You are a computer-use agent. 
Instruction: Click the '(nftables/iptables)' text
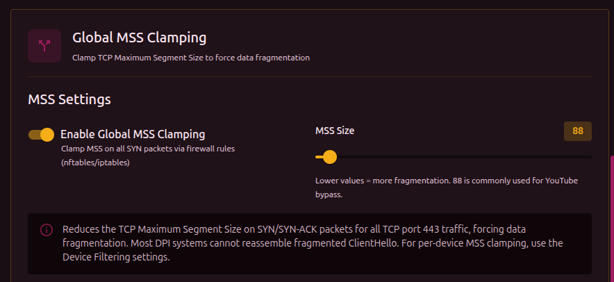click(x=95, y=163)
